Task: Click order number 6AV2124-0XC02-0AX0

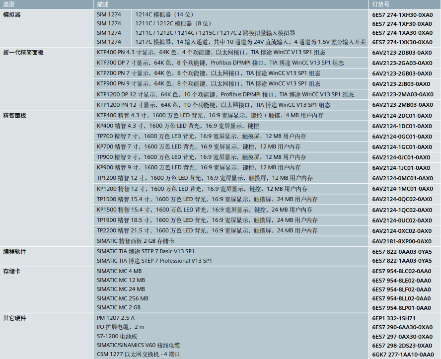Action: point(402,231)
